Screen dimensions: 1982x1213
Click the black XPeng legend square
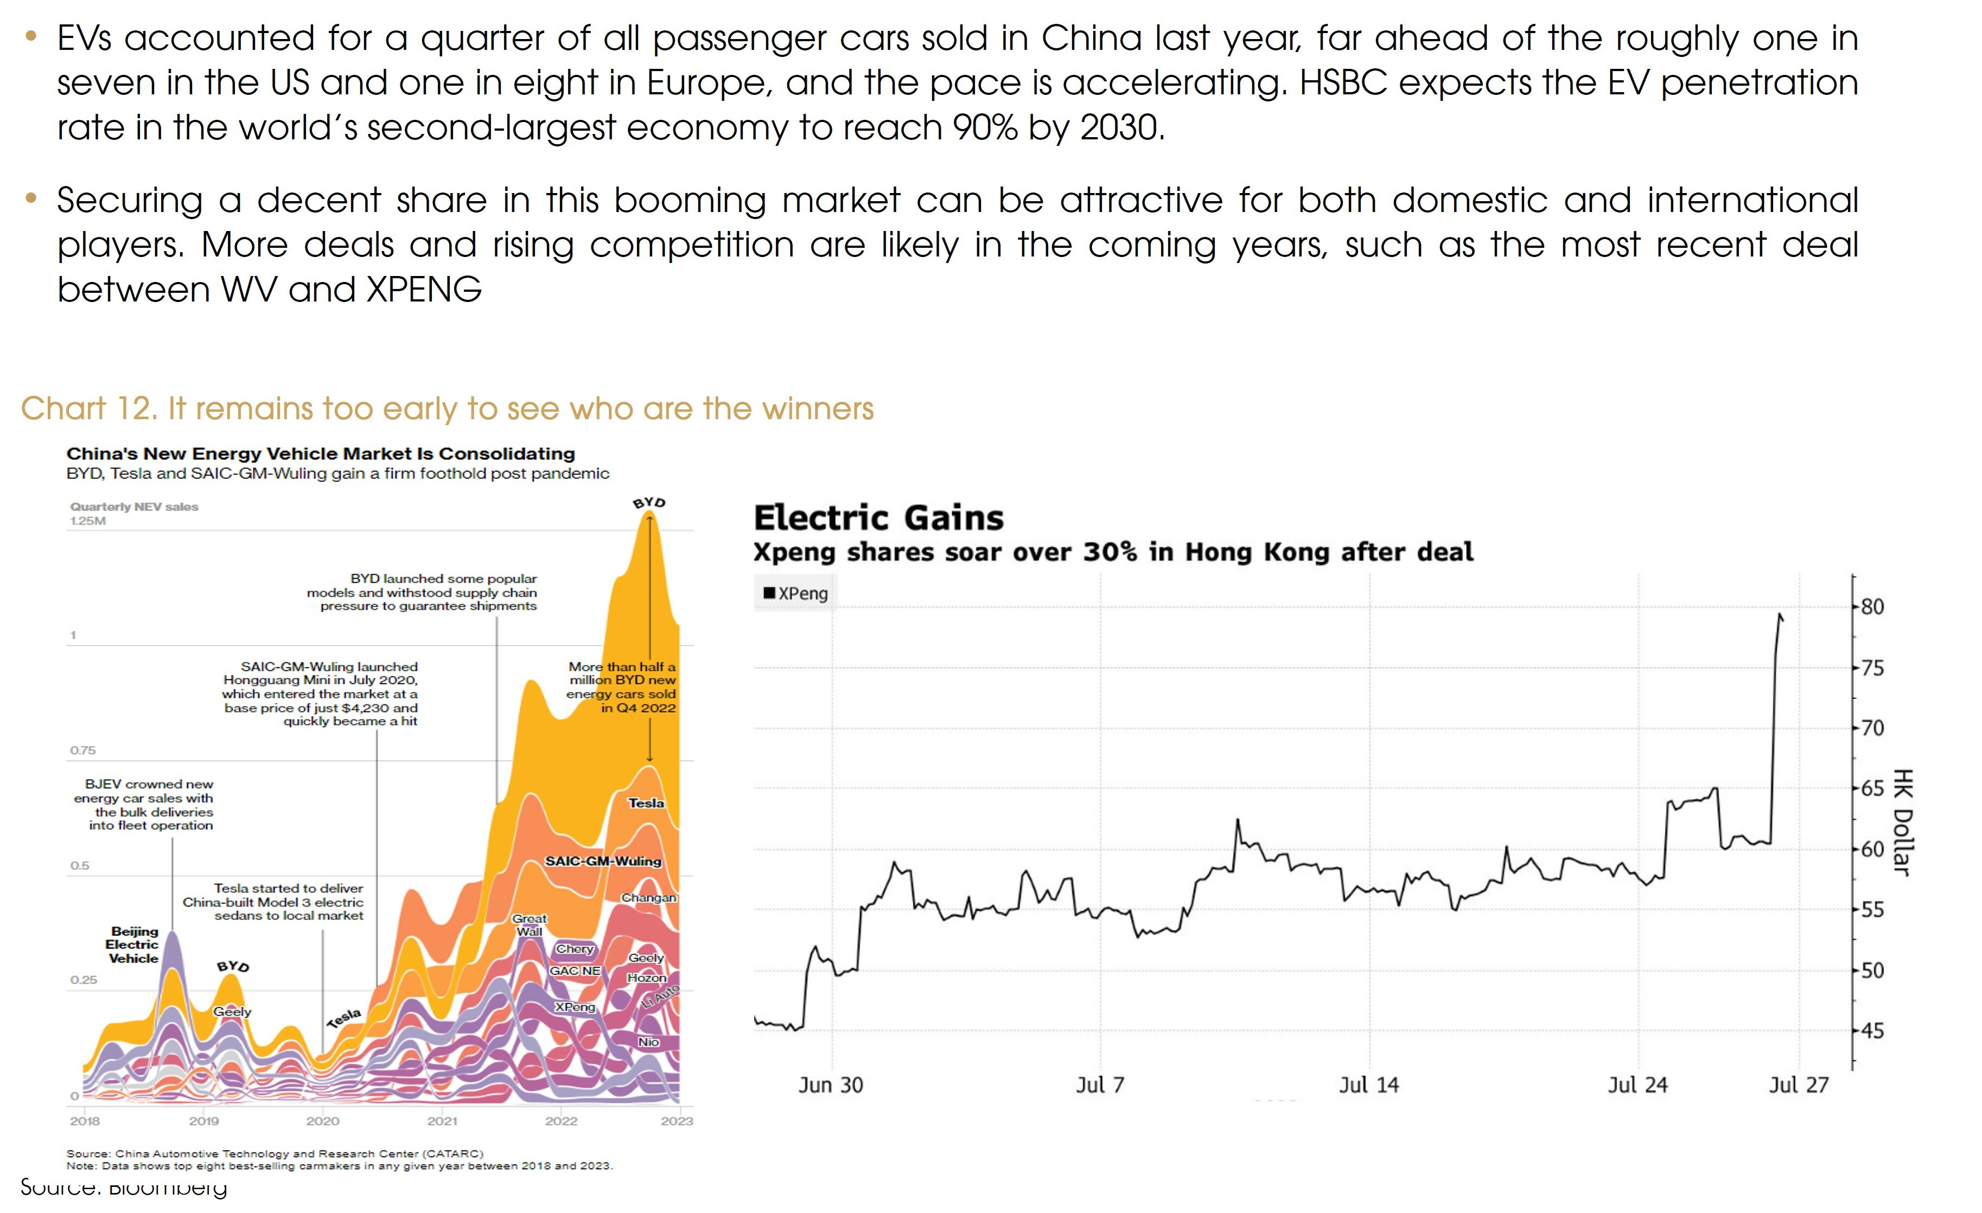pyautogui.click(x=769, y=593)
